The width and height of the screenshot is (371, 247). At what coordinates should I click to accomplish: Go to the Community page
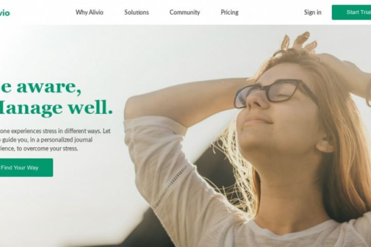click(x=184, y=12)
